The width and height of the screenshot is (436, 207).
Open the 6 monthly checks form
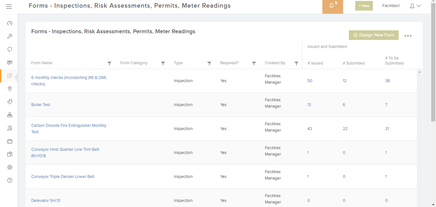(x=69, y=81)
